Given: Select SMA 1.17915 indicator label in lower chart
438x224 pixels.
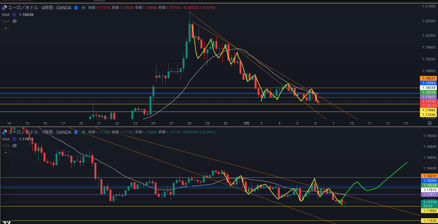Looking at the screenshot, I should click(x=6, y=139).
